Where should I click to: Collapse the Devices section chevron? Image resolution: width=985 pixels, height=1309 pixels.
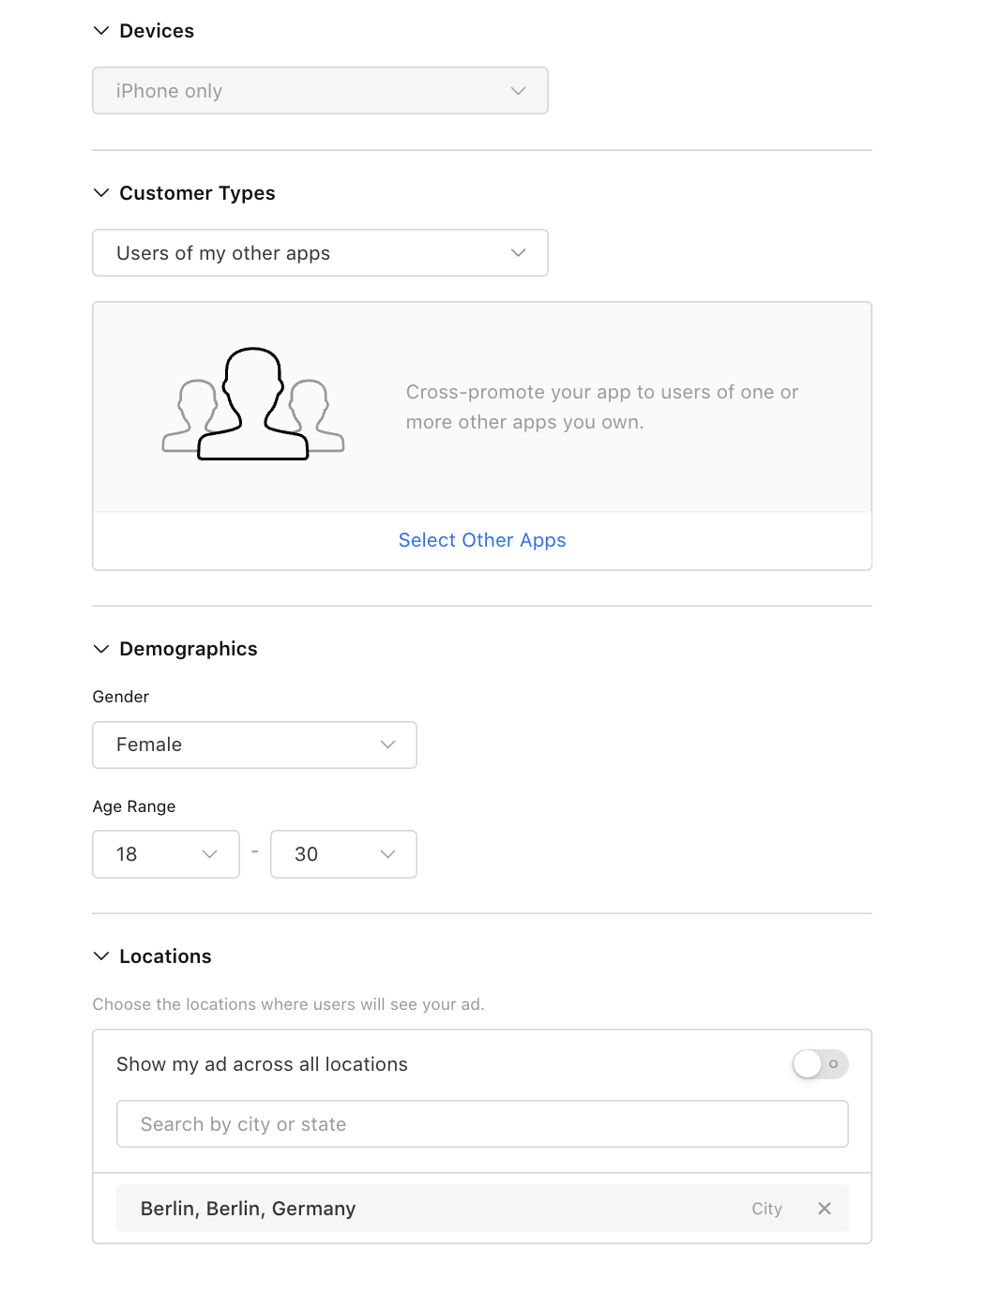point(101,31)
